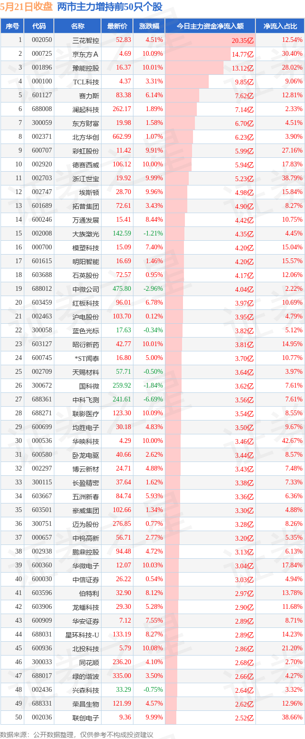Click the 大族激光 change -1.21%
The image size is (305, 739).
click(154, 234)
